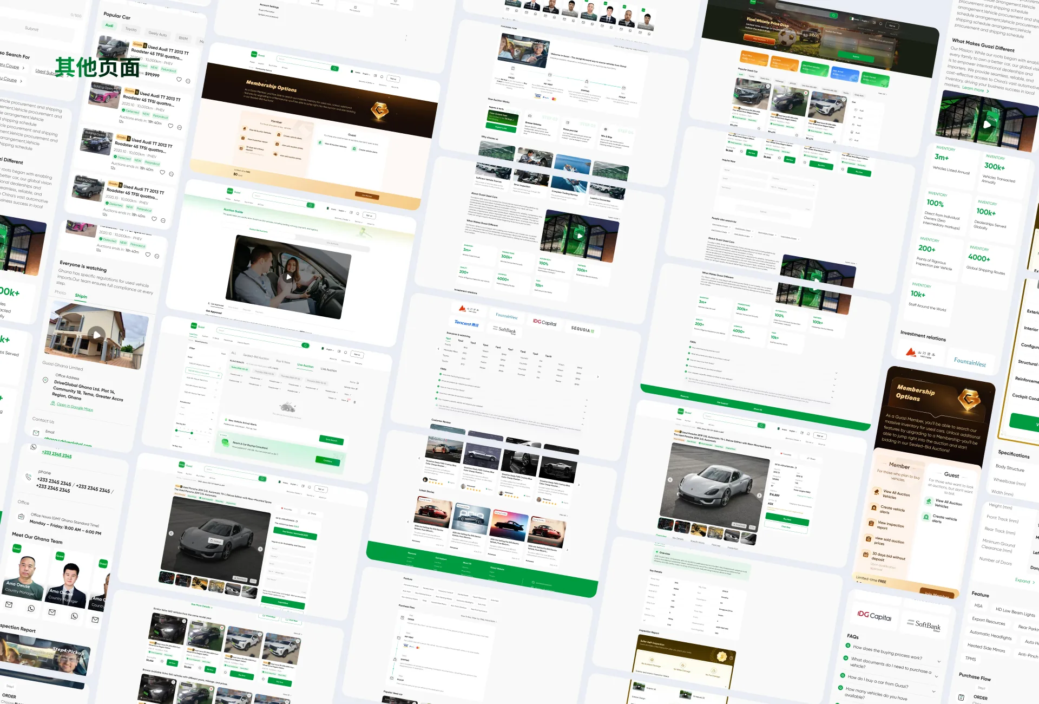The width and height of the screenshot is (1039, 704).
Task: Click the location pin icon beside Office Address
Action: (x=45, y=380)
